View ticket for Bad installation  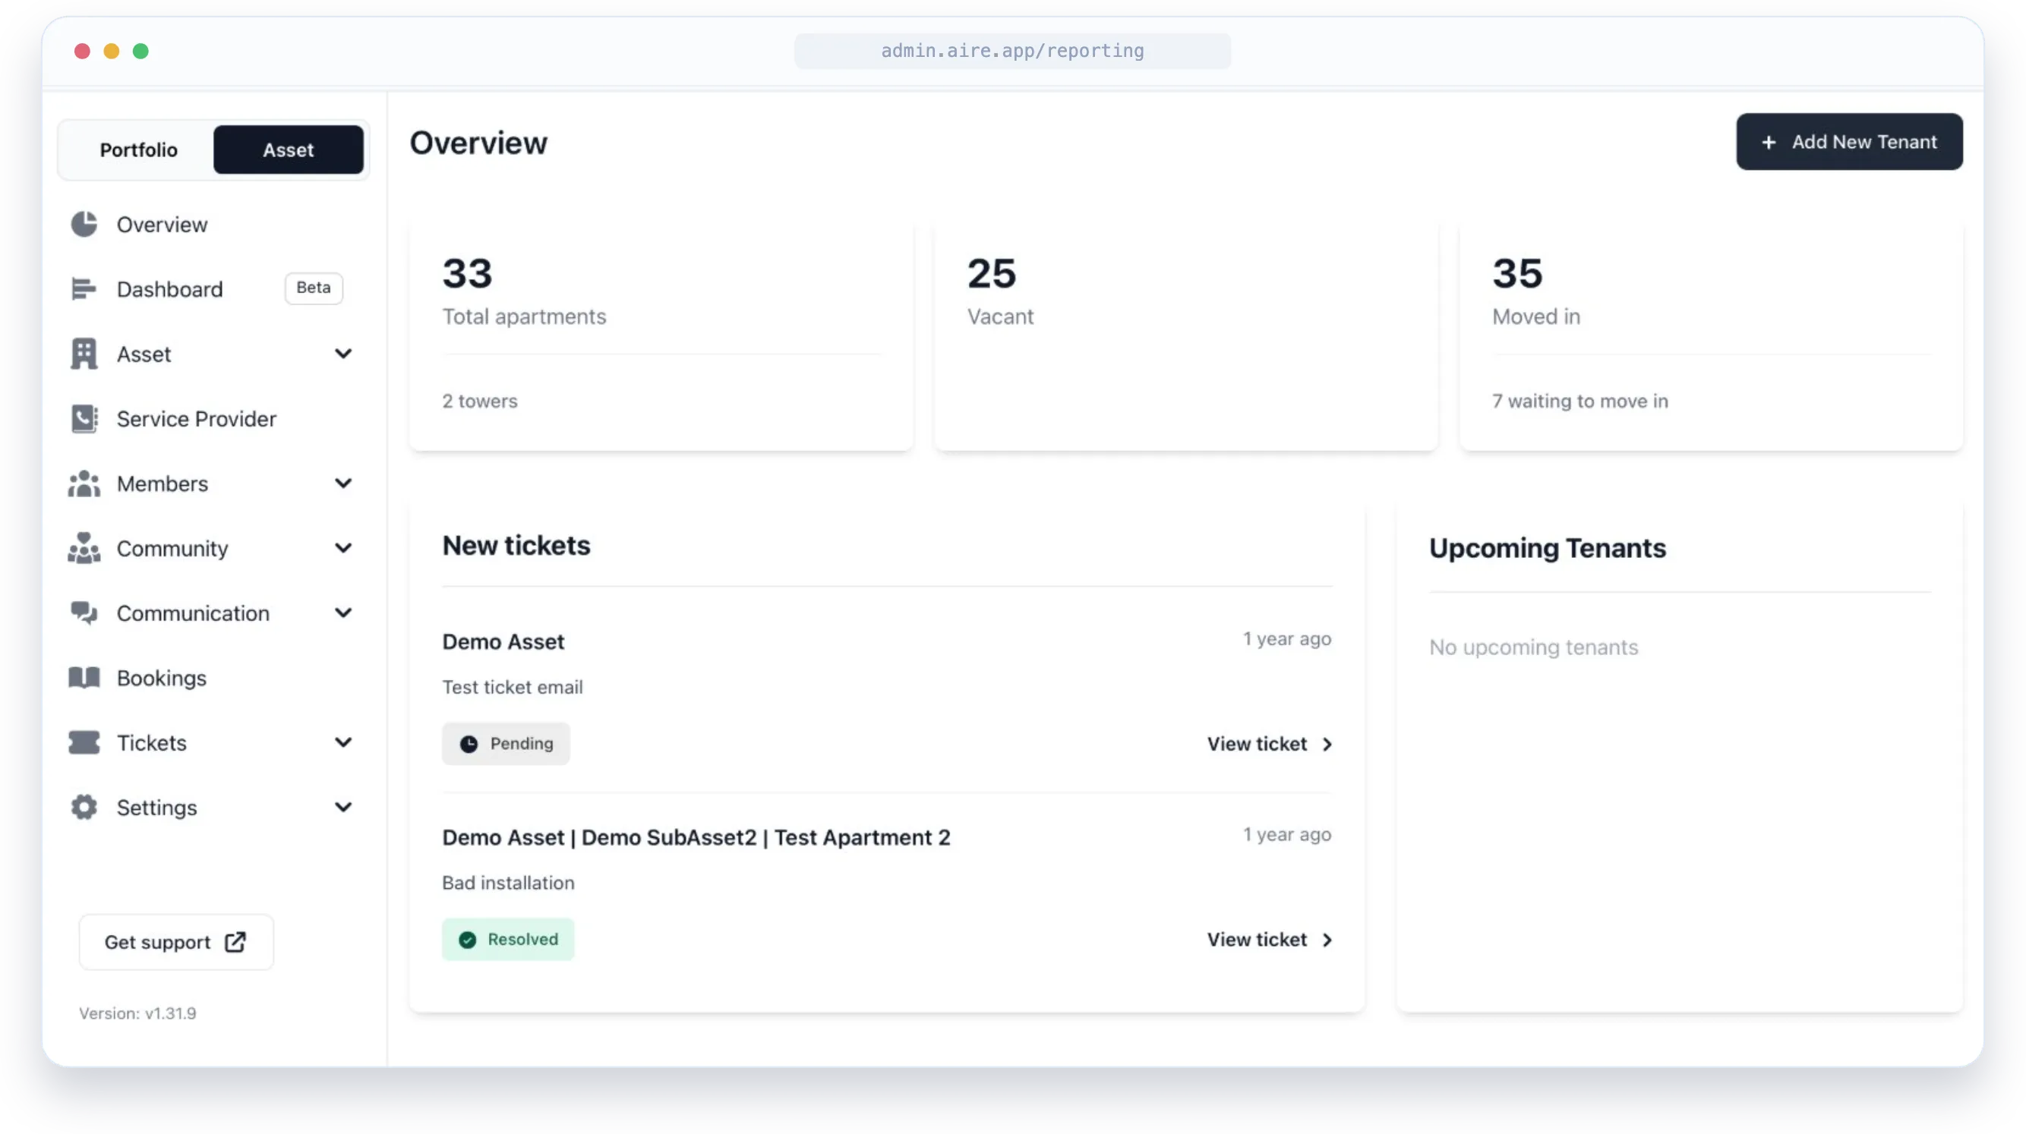(1270, 940)
